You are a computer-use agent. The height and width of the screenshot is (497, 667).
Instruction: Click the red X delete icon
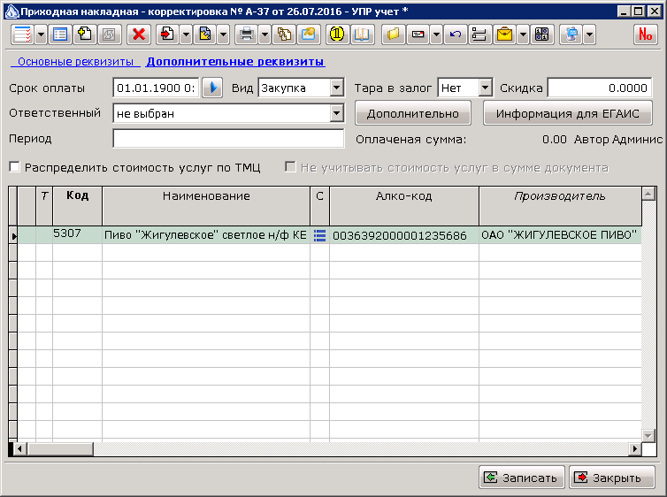pyautogui.click(x=139, y=34)
